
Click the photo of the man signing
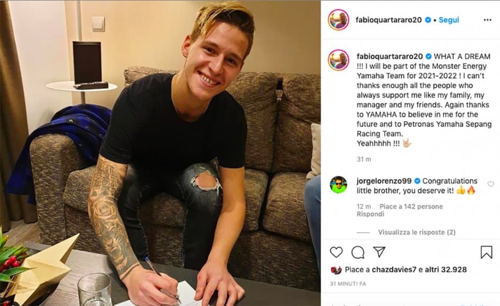(x=160, y=153)
